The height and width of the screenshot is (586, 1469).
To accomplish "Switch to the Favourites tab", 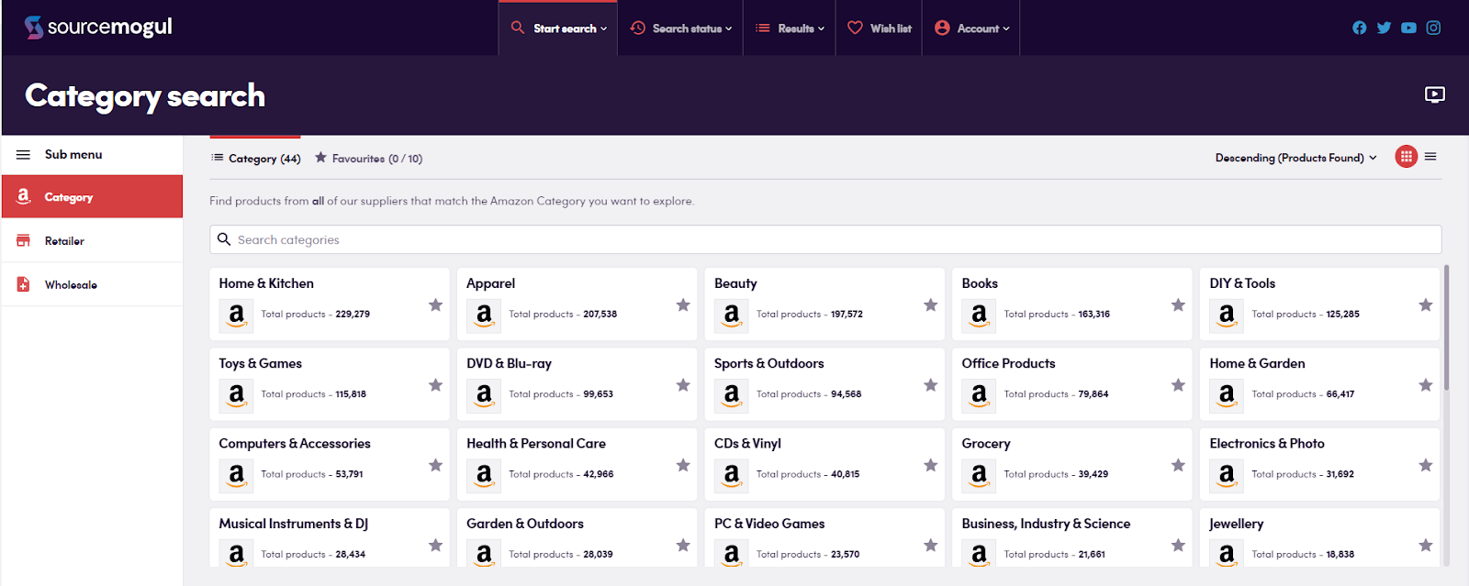I will click(x=368, y=159).
